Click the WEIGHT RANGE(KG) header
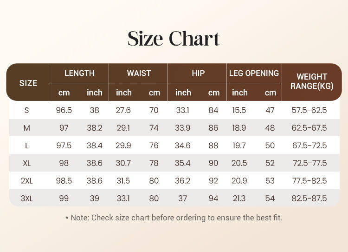The height and width of the screenshot is (252, 348). pyautogui.click(x=312, y=81)
